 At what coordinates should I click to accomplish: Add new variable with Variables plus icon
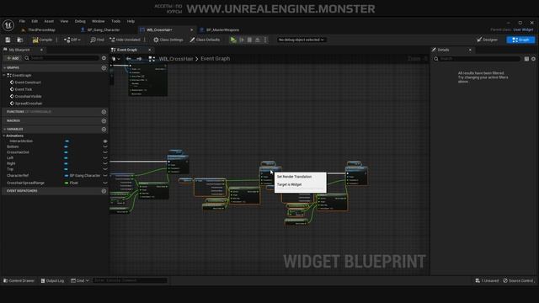coord(104,130)
